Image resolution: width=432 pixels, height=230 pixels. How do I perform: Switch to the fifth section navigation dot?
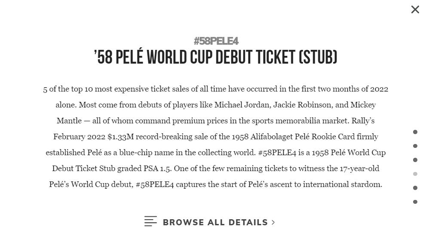415,188
